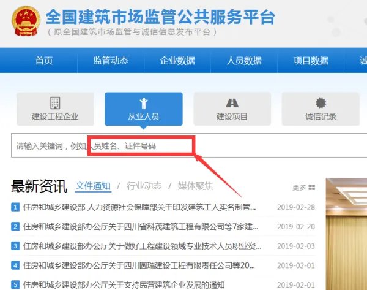The width and height of the screenshot is (367, 290).
Task: Click the date 2019-02-20
Action: (296, 227)
